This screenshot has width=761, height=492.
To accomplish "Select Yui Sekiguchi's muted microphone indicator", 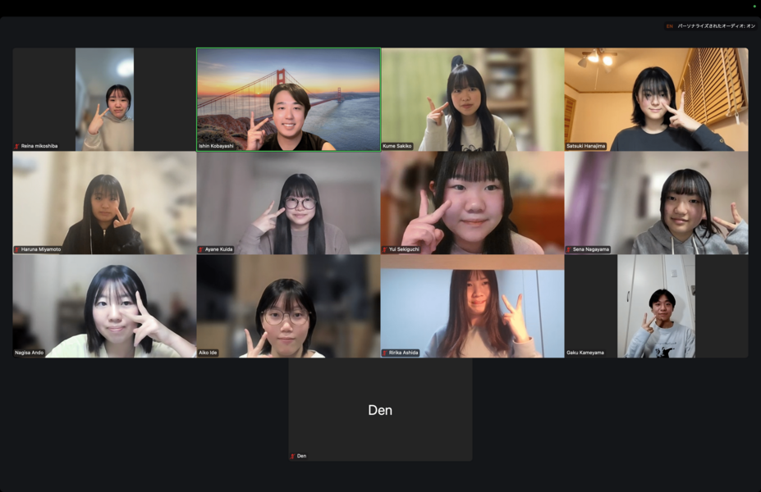I will [385, 249].
